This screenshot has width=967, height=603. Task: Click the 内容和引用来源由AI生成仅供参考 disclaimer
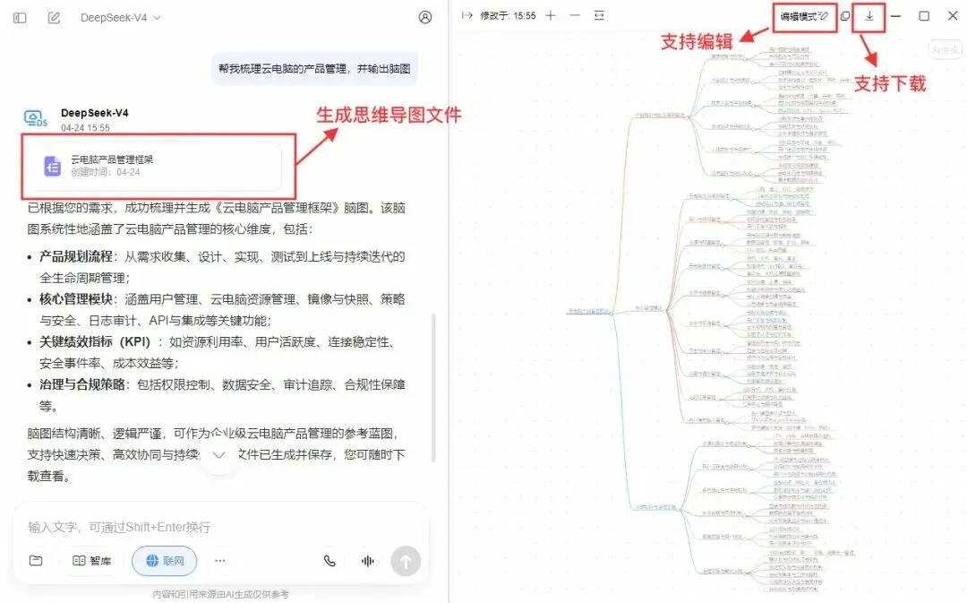coord(220,594)
